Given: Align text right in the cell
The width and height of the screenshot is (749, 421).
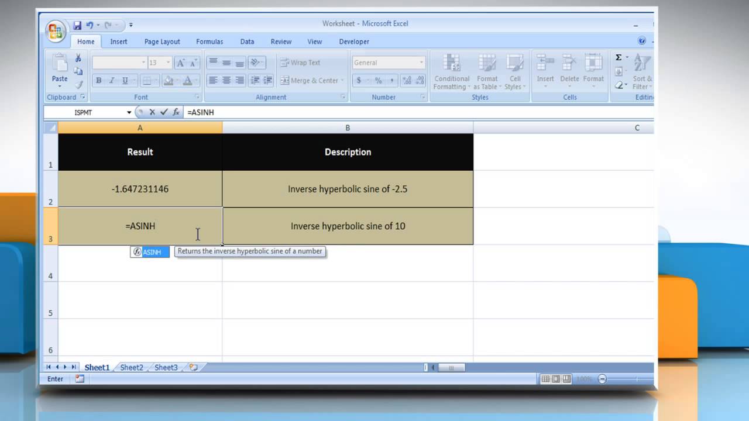Looking at the screenshot, I should click(x=239, y=81).
